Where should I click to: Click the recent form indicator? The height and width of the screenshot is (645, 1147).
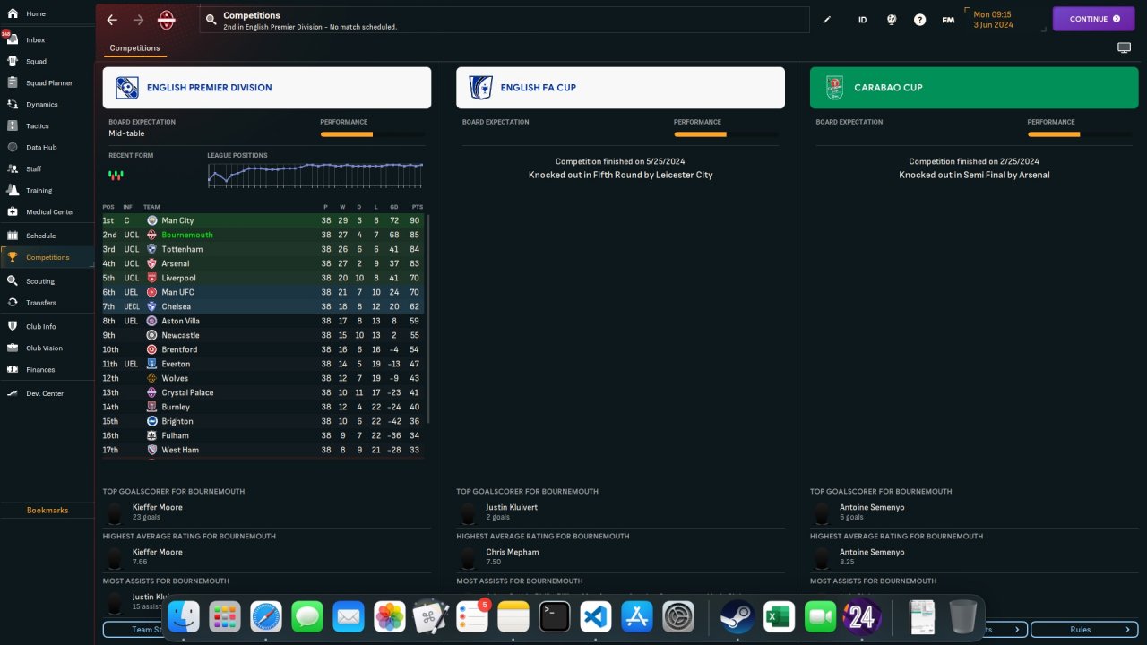[x=116, y=175]
